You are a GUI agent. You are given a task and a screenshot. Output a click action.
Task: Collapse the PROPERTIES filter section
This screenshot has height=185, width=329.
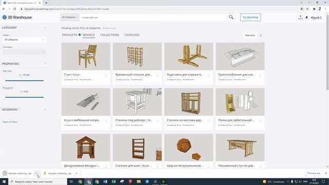tap(45, 64)
